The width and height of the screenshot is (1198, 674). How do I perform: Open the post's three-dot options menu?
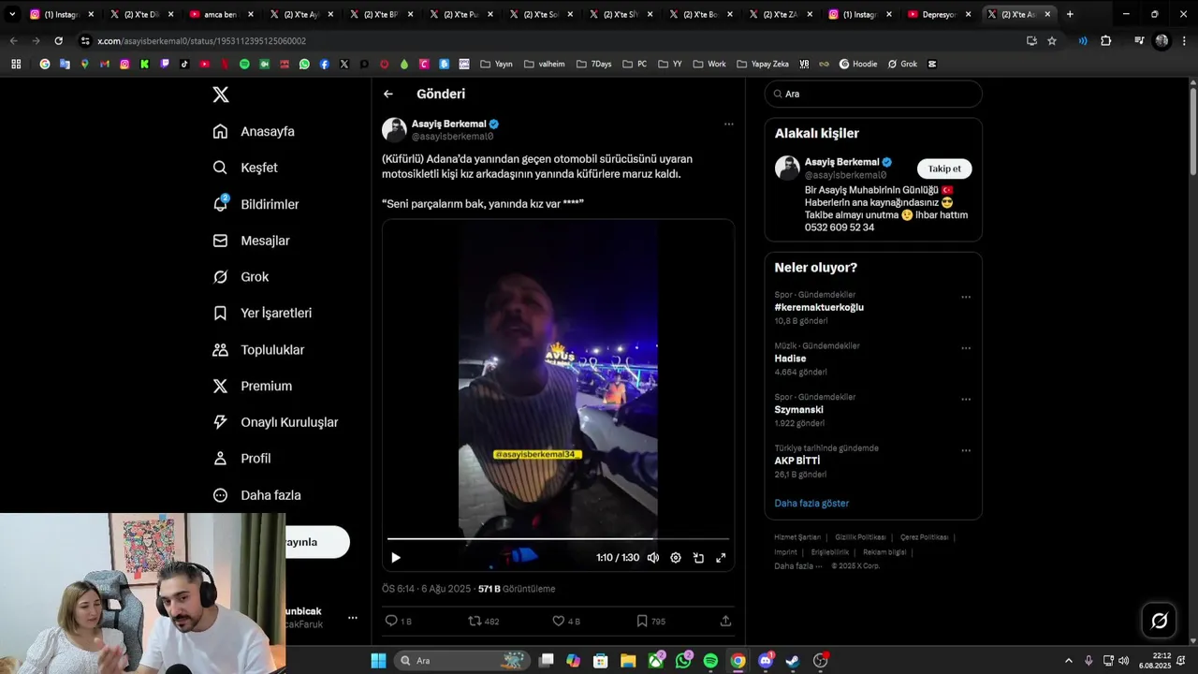(x=728, y=124)
